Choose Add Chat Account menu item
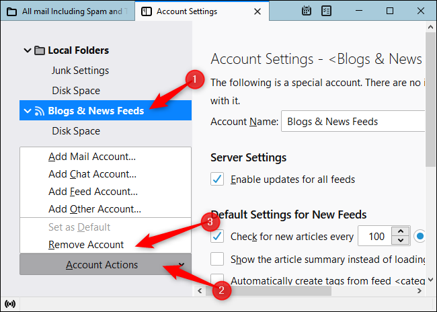 pos(106,174)
